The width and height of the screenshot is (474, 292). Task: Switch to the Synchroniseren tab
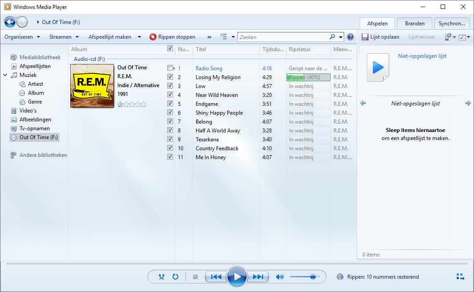click(452, 23)
